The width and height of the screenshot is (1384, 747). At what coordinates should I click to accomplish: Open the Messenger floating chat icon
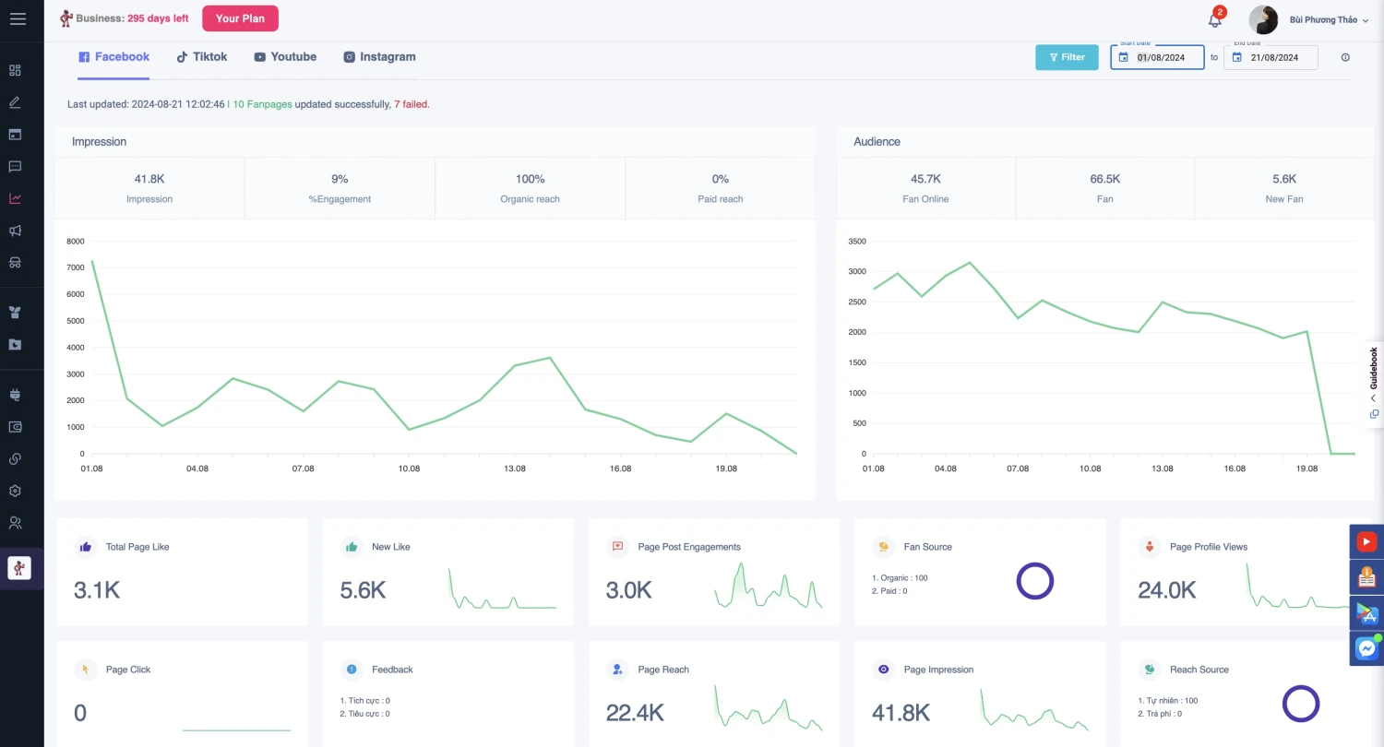click(x=1366, y=649)
